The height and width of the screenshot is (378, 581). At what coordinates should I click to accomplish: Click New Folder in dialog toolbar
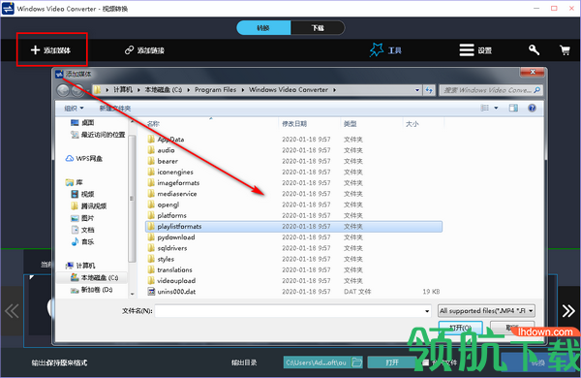(115, 109)
